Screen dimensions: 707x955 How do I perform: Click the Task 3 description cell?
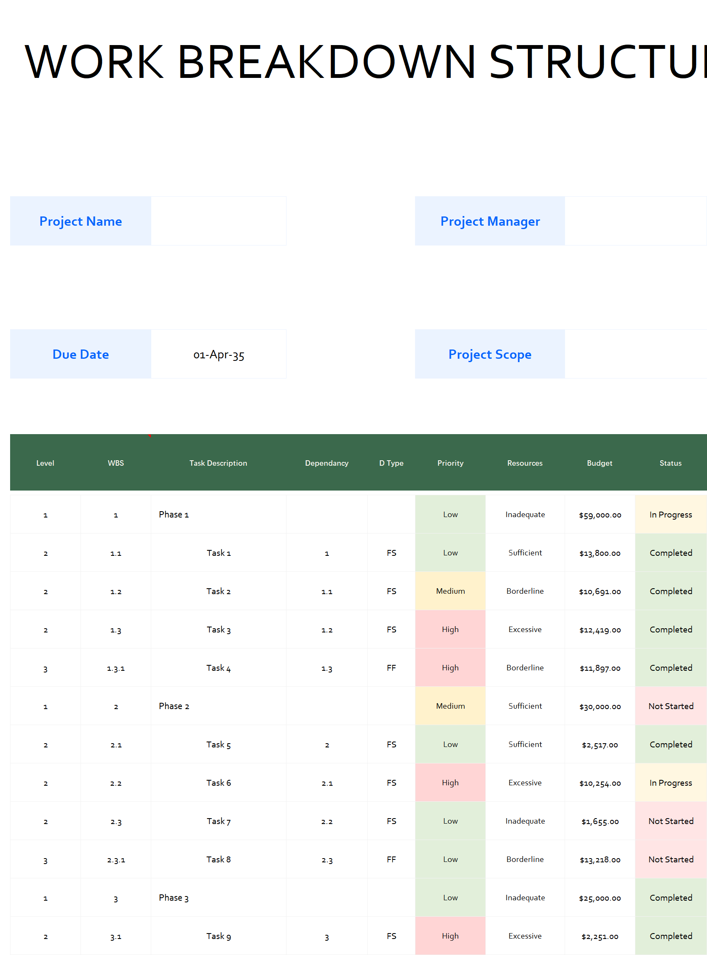click(x=219, y=629)
